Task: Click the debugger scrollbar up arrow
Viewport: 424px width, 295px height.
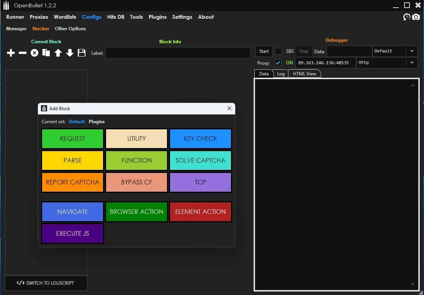Action: coord(413,85)
